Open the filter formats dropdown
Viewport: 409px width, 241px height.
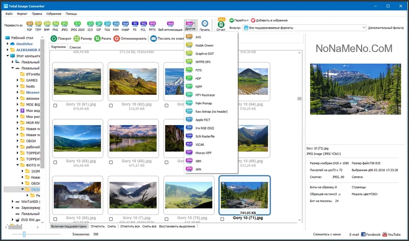coord(364,28)
